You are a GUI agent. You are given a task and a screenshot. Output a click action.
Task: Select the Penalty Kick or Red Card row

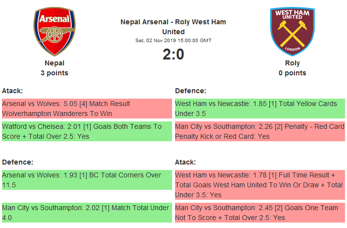point(259,131)
